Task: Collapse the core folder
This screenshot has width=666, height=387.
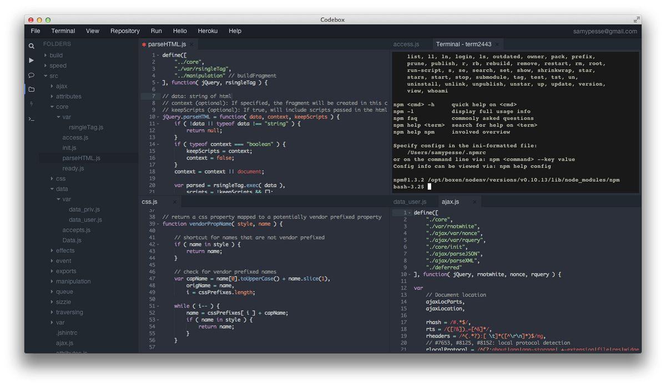Action: pos(52,107)
